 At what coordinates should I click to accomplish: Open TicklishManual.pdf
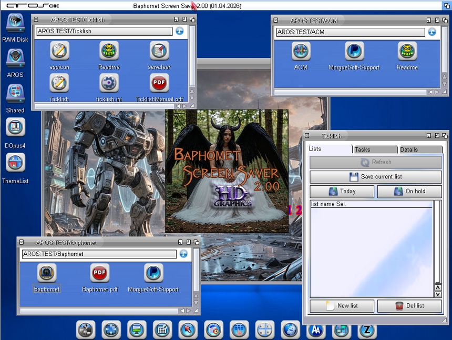coord(159,83)
